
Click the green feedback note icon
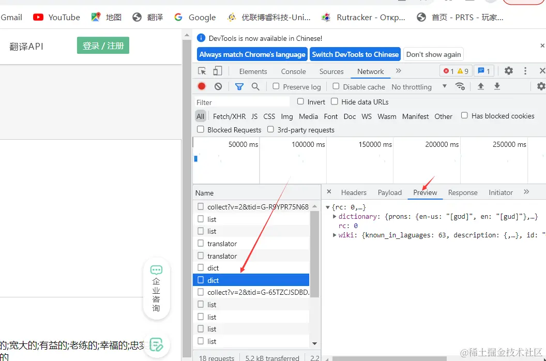156,343
